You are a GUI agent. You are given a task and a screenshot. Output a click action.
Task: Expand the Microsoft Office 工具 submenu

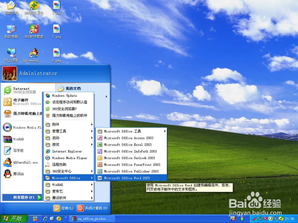[x=131, y=131]
